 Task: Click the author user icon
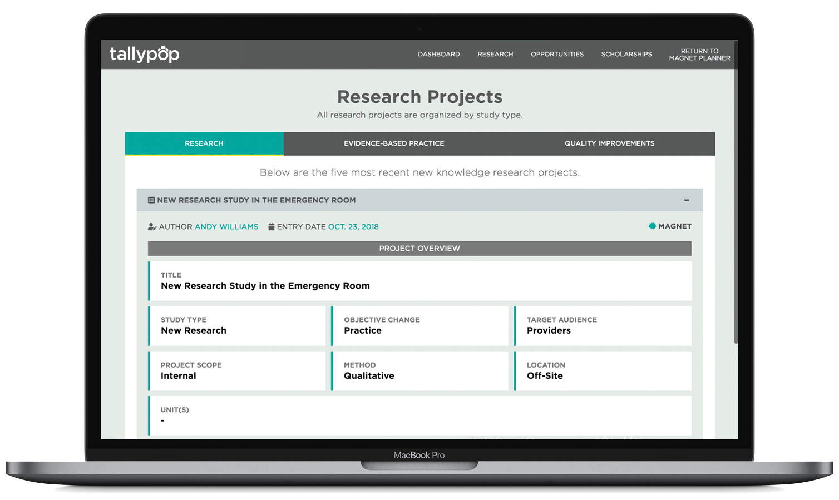click(x=152, y=227)
